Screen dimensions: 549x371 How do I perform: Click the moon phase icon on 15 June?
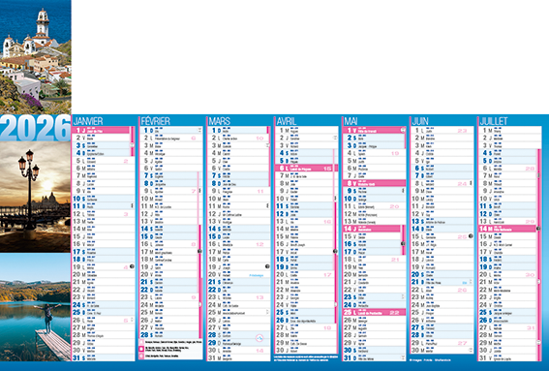[471, 236]
